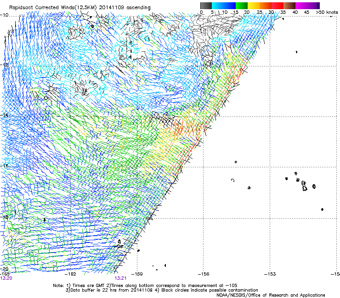Screen dimensions: 340x298
Task: Click the cyan-blue 5-15 knots legend band
Action: pyautogui.click(x=224, y=6)
